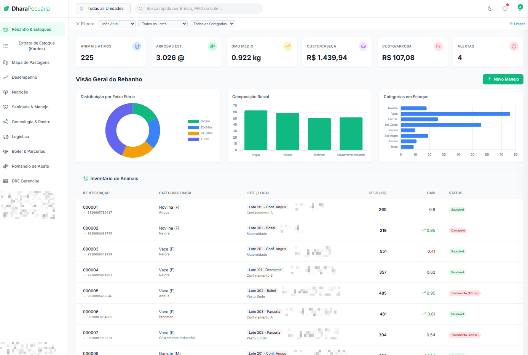Open the Mês Atual period dropdown
The image size is (528, 355).
click(x=117, y=24)
